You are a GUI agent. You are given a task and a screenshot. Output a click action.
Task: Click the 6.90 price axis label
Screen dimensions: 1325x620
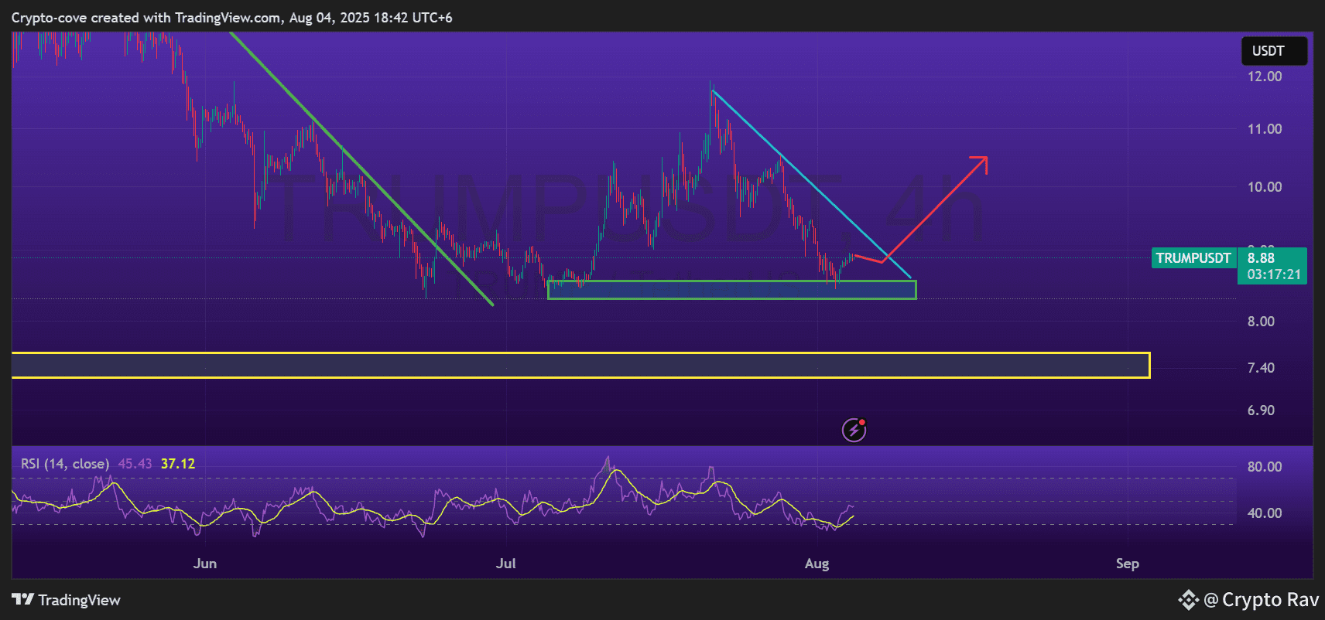point(1261,410)
